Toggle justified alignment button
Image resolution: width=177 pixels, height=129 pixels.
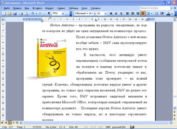pyautogui.click(x=143, y=14)
